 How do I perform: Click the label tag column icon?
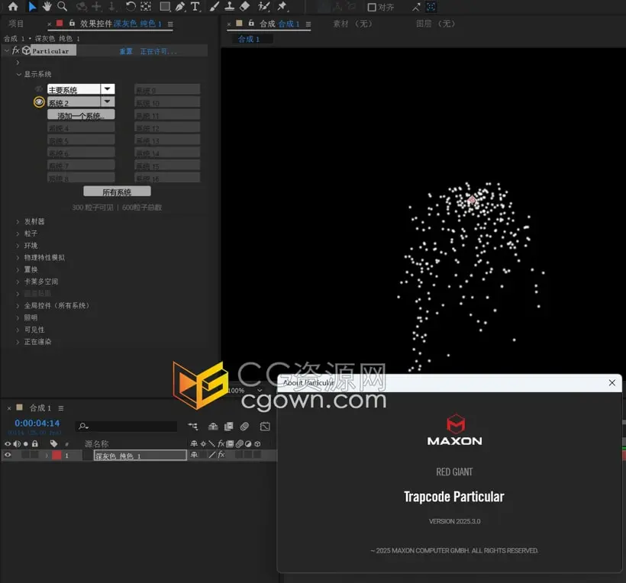point(54,443)
